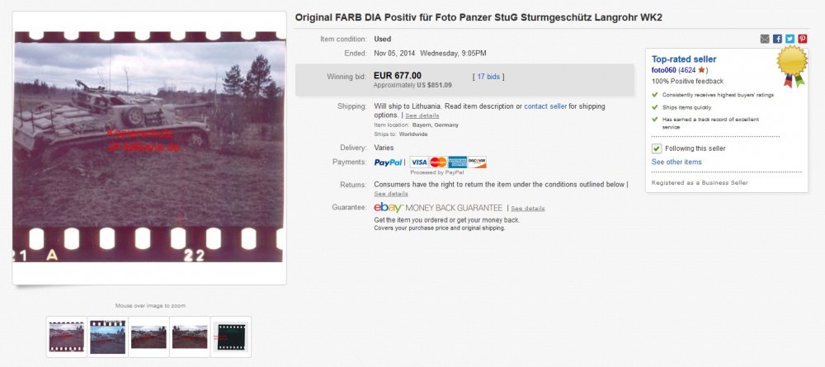This screenshot has width=825, height=367.
Task: Select the second blue-sky thumbnail
Action: click(x=107, y=336)
